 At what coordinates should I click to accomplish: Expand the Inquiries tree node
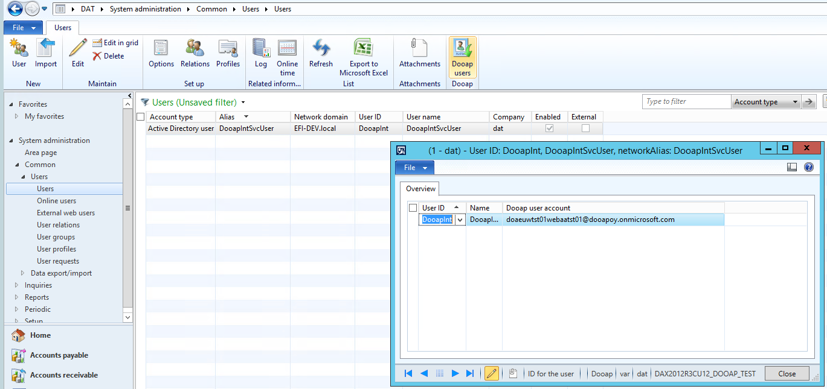16,285
